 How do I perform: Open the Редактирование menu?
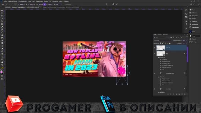pos(13,1)
